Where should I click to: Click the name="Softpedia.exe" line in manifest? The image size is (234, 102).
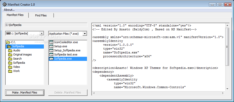(x=121, y=52)
